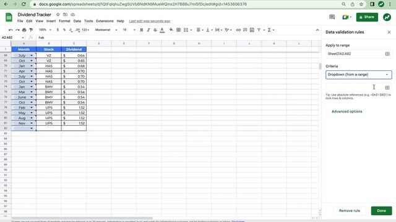The image size is (396, 222).
Task: Open the text wrapping dropdown
Action: 218,30
